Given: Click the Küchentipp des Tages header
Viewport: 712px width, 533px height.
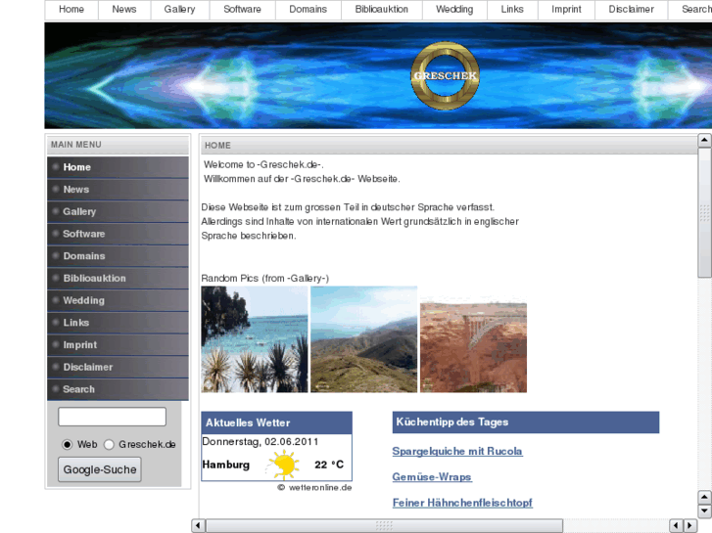Looking at the screenshot, I should 526,422.
